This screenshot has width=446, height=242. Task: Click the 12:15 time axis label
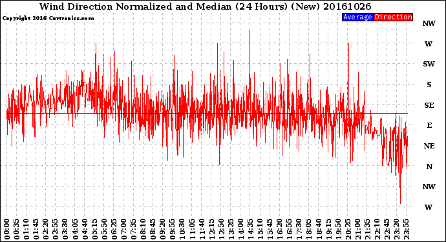coord(211,229)
